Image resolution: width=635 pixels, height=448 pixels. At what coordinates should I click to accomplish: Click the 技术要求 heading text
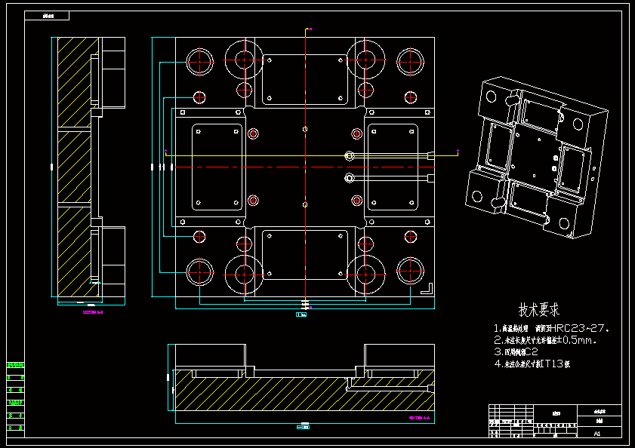tap(539, 309)
